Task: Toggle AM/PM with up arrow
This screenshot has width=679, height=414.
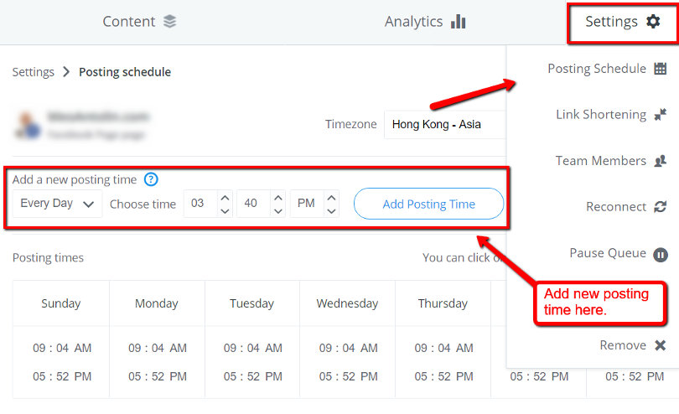Action: click(331, 198)
